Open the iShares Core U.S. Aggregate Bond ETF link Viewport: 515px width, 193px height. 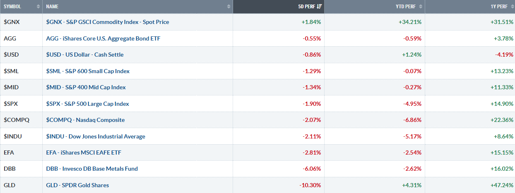click(103, 38)
